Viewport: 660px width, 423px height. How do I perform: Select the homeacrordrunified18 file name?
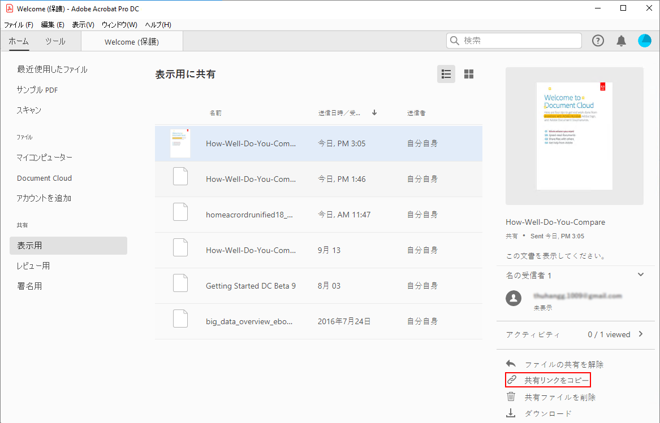tap(249, 215)
